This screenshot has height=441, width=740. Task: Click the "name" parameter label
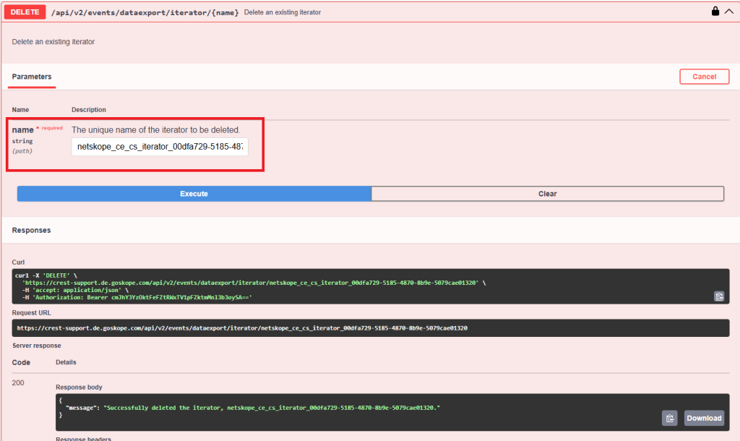pos(22,130)
